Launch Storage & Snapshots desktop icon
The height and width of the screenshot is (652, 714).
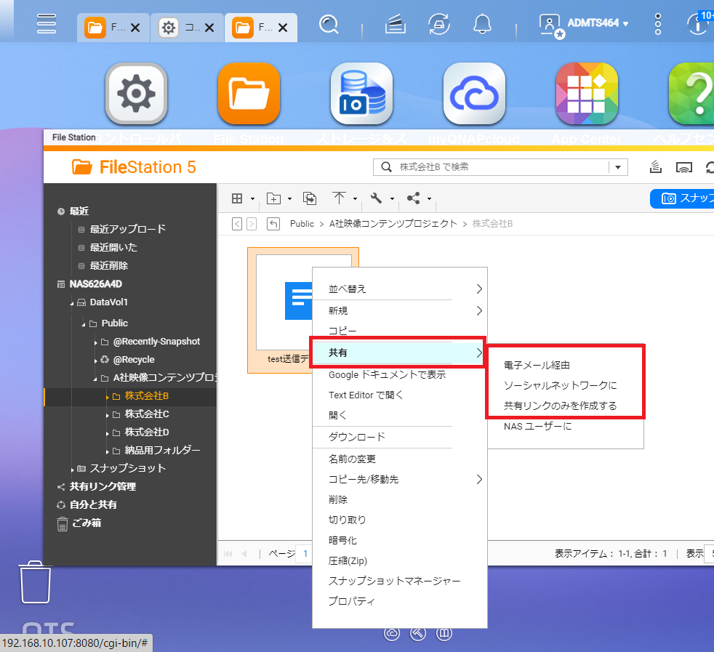point(361,94)
